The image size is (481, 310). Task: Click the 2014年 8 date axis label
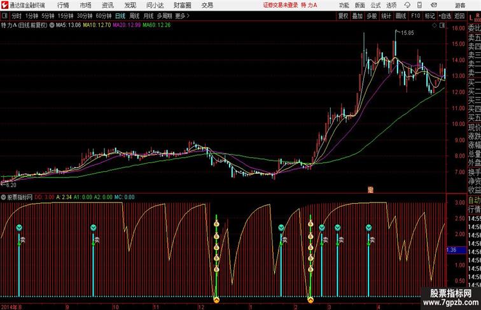pos(11,307)
